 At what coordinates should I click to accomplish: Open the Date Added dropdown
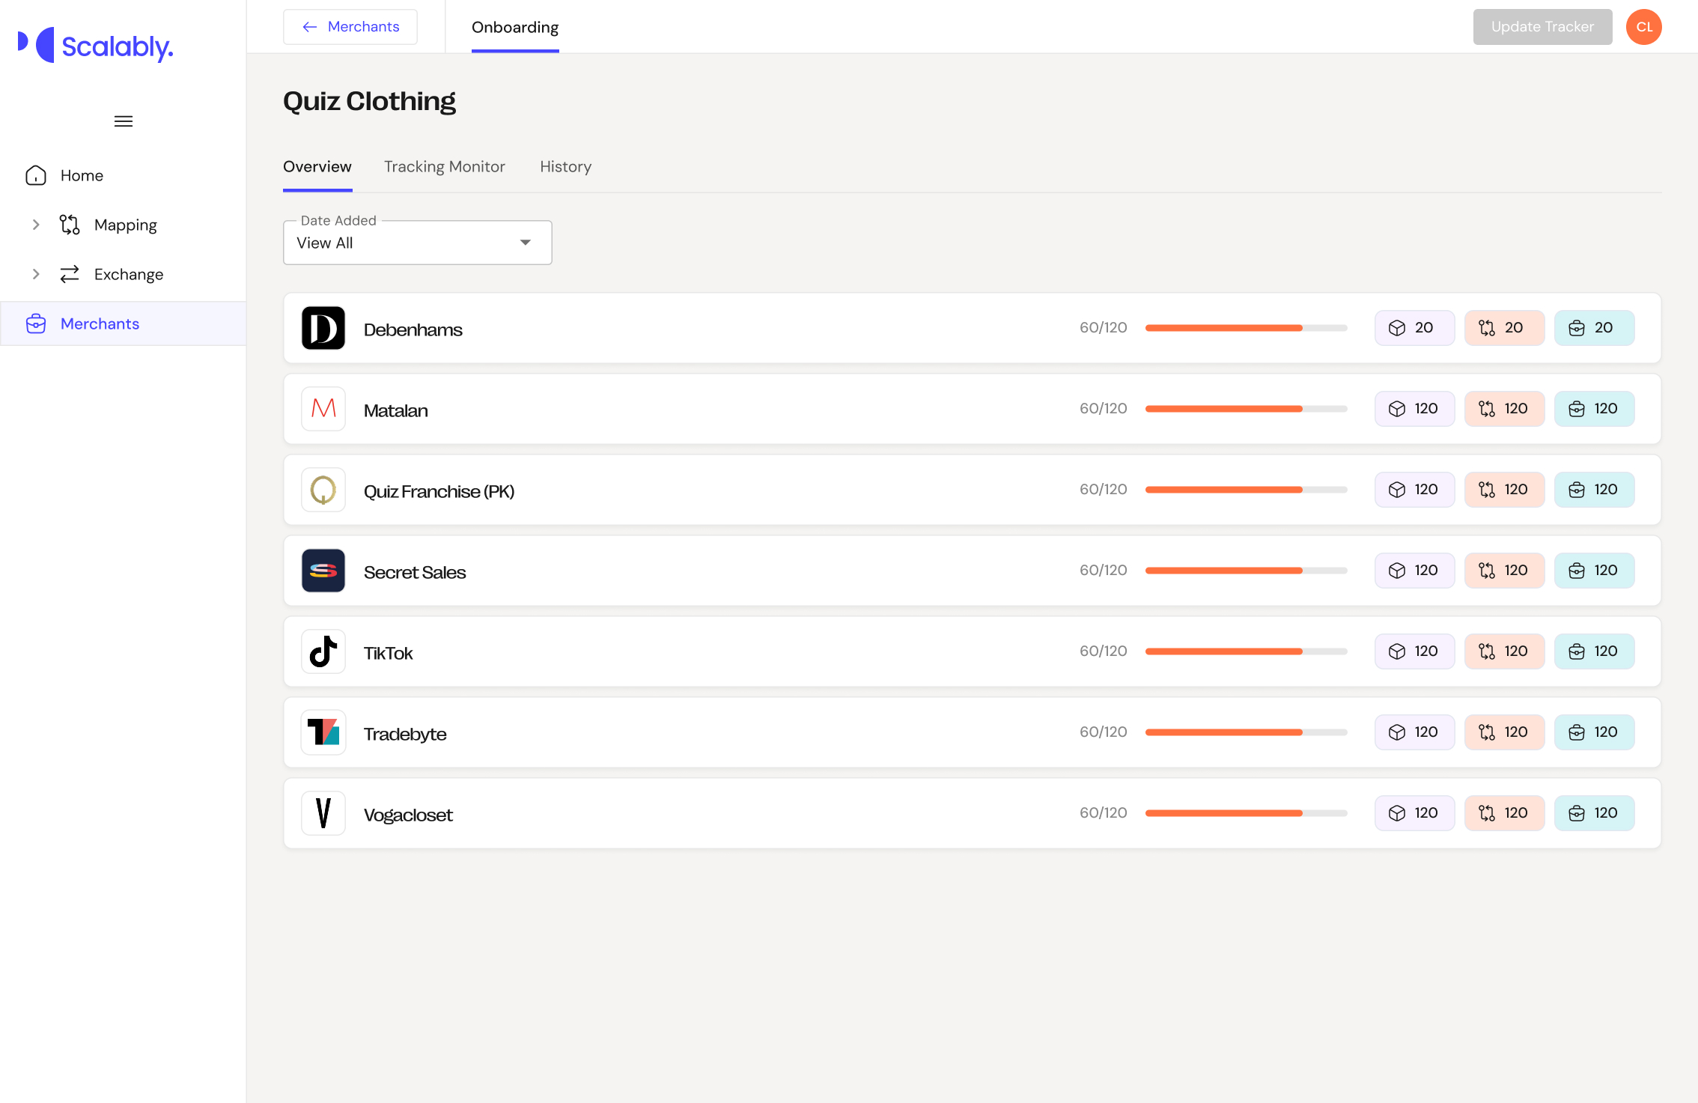click(x=417, y=243)
